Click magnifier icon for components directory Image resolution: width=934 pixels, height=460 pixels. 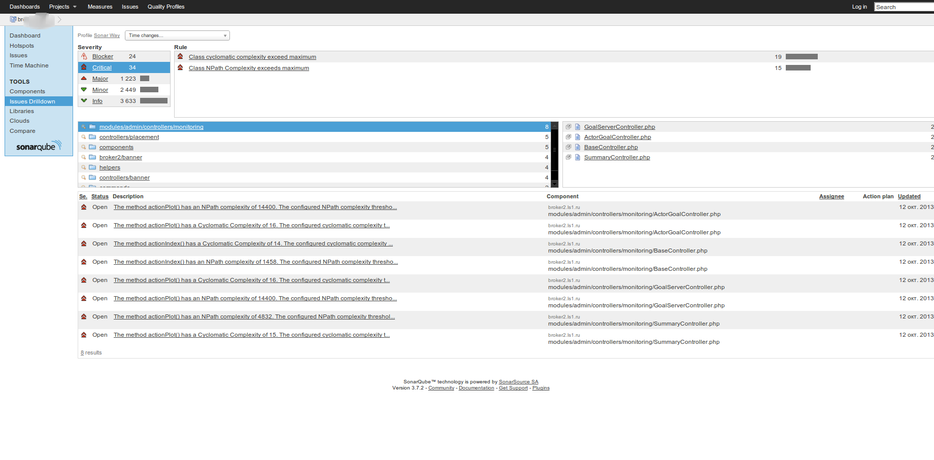[x=84, y=147]
